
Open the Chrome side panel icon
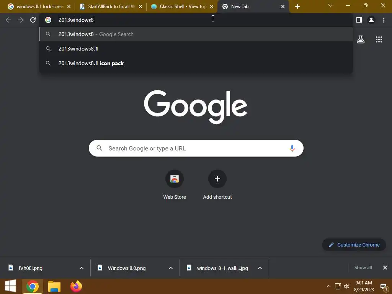click(x=359, y=20)
